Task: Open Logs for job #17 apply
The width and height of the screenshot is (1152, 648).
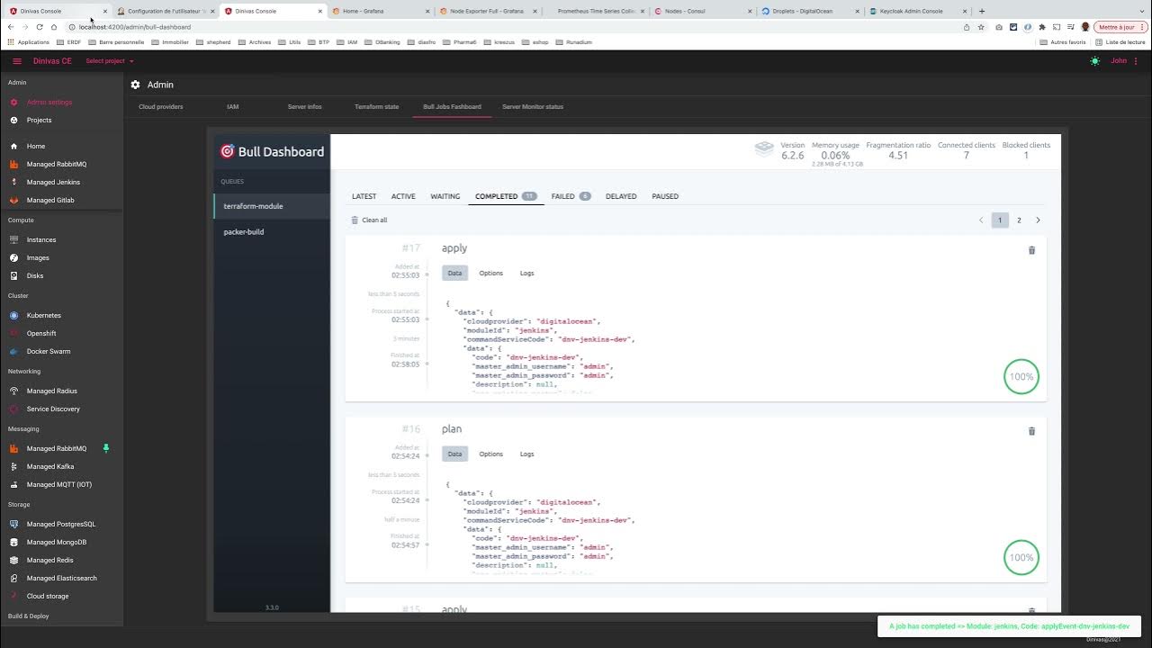Action: 526,274
